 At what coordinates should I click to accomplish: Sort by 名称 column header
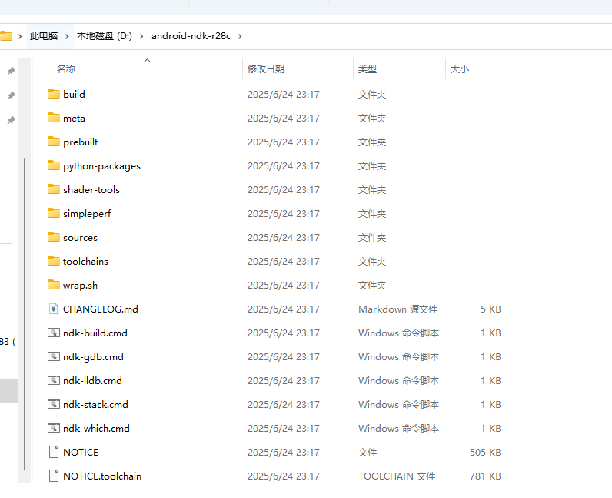point(66,69)
